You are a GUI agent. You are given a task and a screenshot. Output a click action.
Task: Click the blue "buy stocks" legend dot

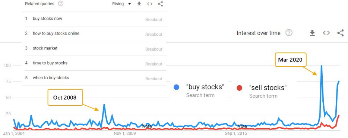(x=176, y=87)
